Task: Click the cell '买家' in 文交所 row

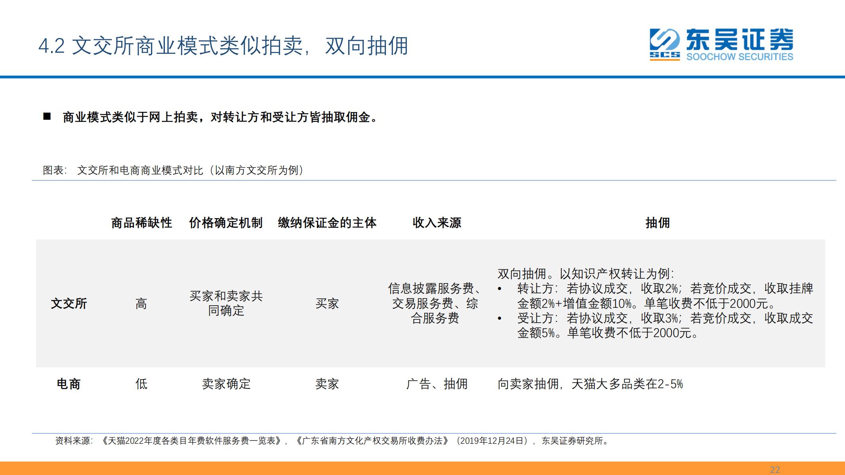Action: (x=327, y=304)
